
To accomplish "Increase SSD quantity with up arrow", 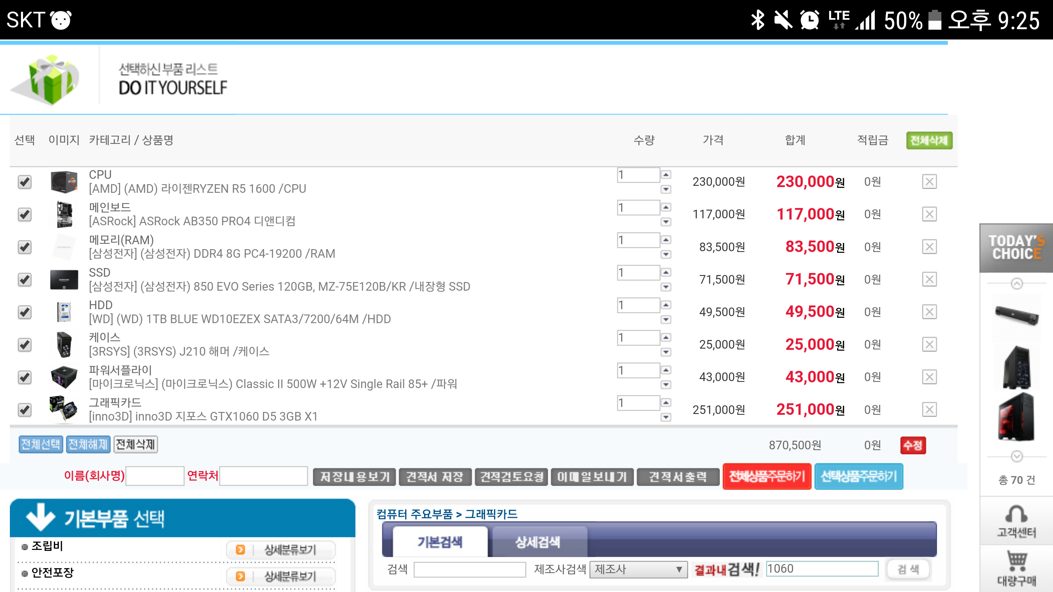I will coord(666,272).
